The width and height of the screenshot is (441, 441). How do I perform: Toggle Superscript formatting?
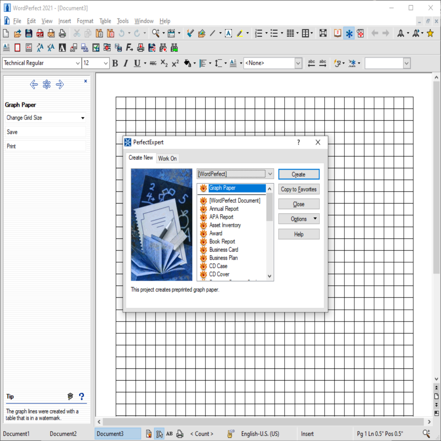(175, 63)
